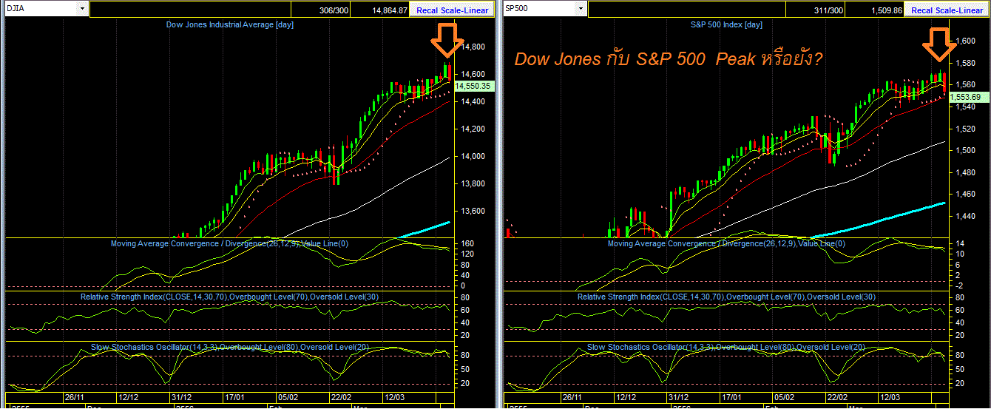Click the 1,440 price axis label

(x=966, y=216)
